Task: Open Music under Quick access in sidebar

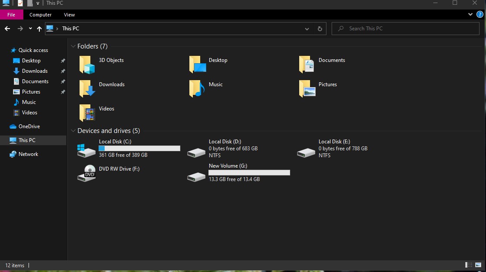Action: click(29, 102)
